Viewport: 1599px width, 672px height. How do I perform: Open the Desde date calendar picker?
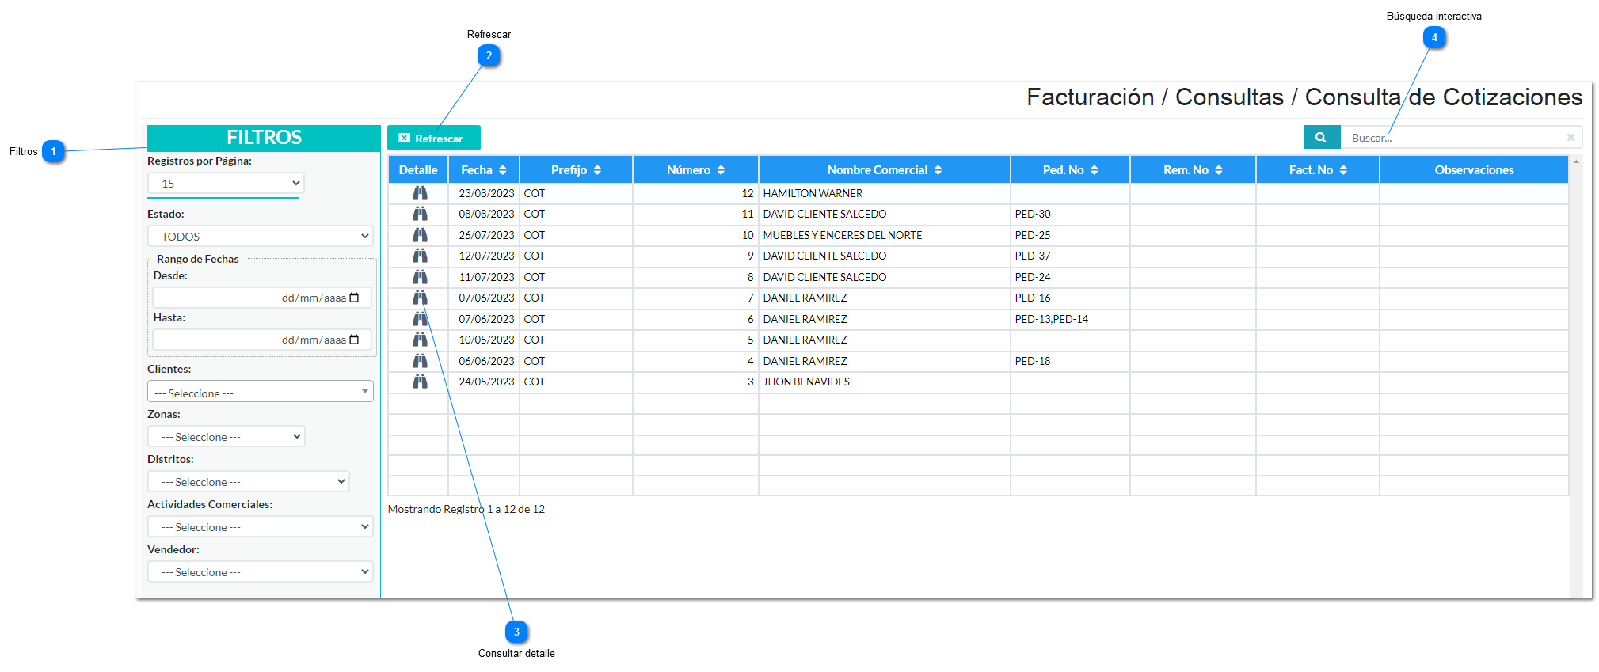354,298
